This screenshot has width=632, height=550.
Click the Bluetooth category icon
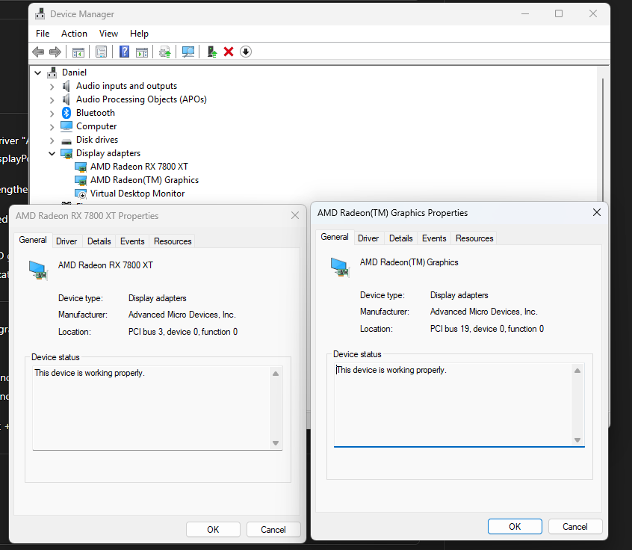[66, 113]
